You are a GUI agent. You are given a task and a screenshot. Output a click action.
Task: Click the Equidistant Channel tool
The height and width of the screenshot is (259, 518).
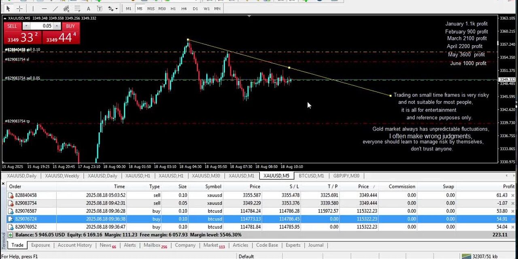[x=66, y=8]
